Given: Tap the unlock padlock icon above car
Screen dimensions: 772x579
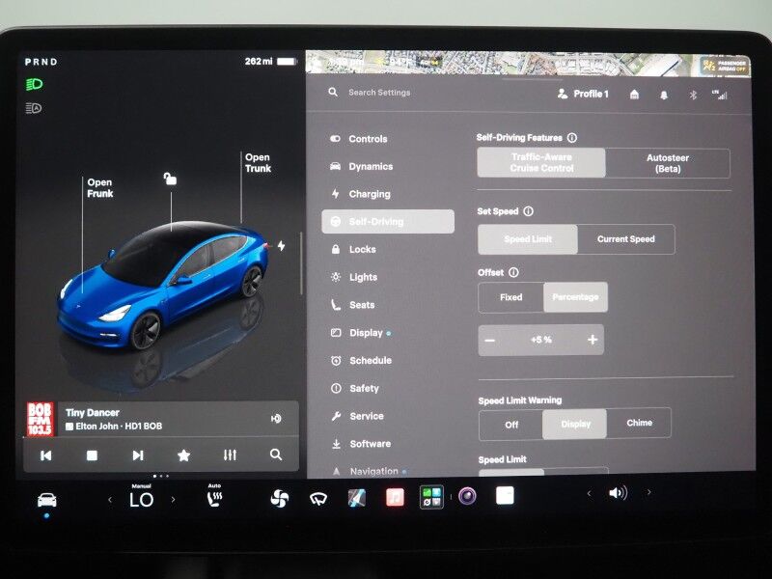Looking at the screenshot, I should coord(170,179).
